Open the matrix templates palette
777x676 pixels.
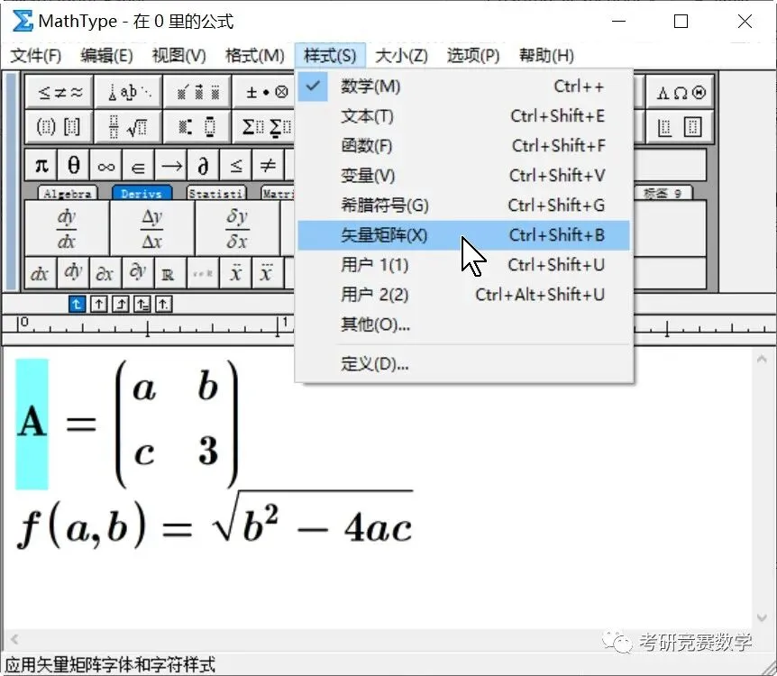680,127
